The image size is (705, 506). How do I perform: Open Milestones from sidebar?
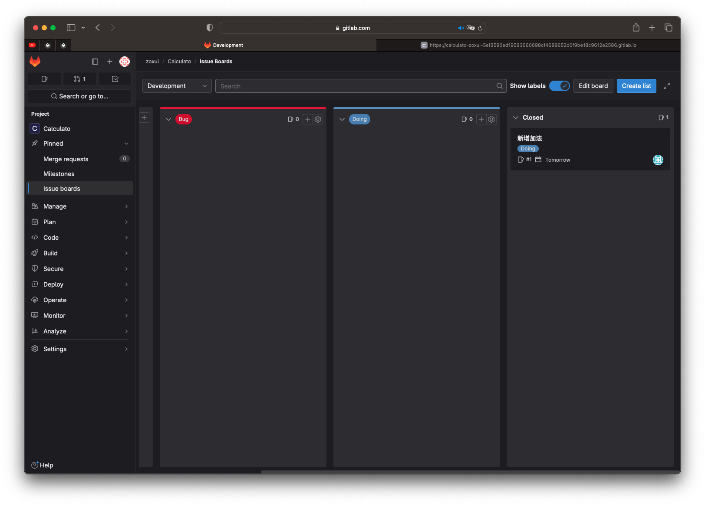[59, 174]
